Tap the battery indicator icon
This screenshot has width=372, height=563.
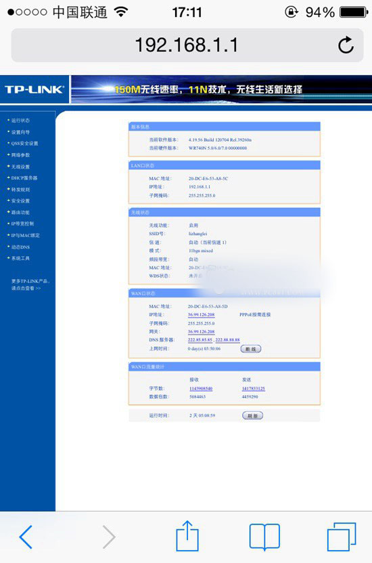click(x=354, y=13)
